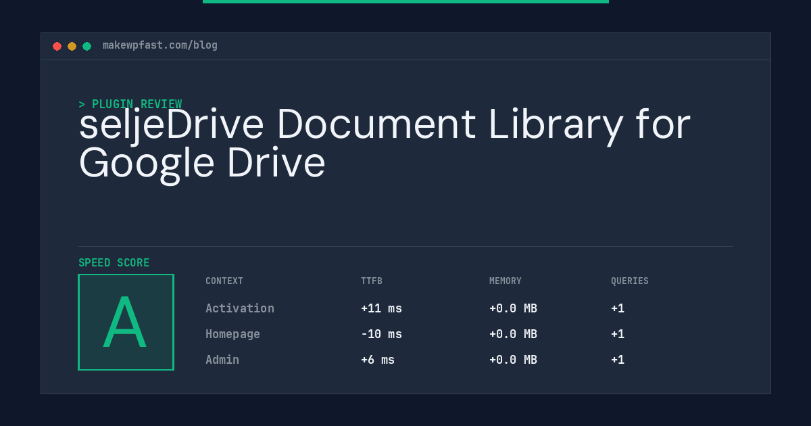This screenshot has width=811, height=426.
Task: Click the green window dot
Action: [87, 46]
